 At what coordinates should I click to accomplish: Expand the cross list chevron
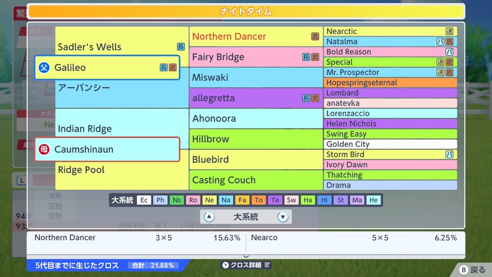(x=246, y=257)
